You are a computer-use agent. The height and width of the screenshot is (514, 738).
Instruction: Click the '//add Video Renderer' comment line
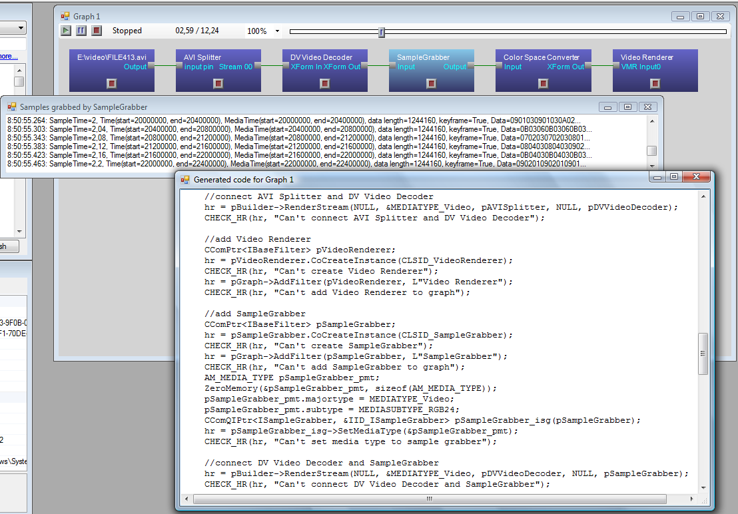258,239
